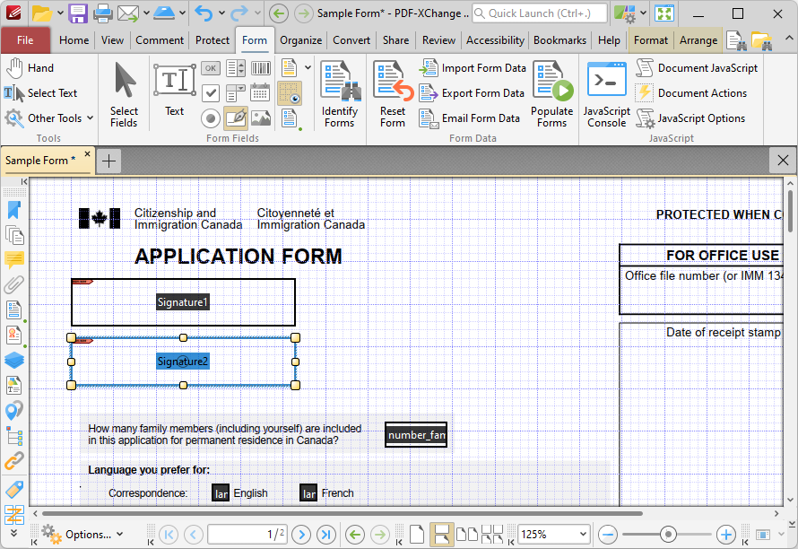Screen dimensions: 798x549
Task: Insert a Radio Button field
Action: tap(211, 117)
